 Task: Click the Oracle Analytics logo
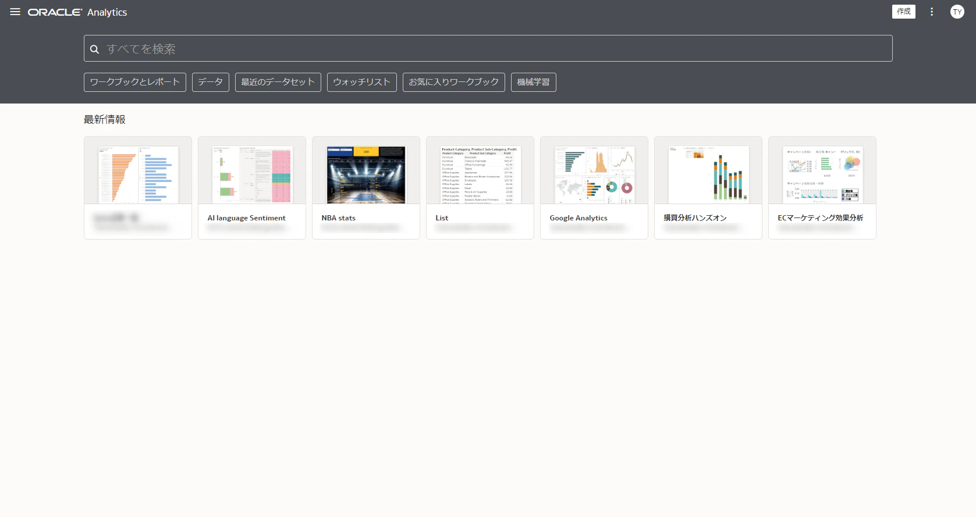(x=77, y=12)
